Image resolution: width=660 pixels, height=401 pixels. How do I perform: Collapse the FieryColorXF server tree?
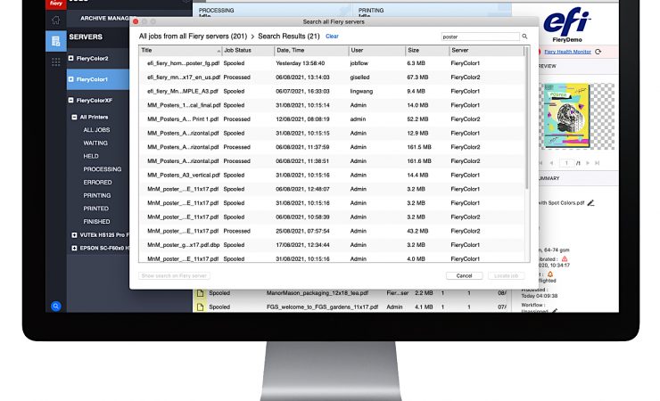pyautogui.click(x=71, y=101)
